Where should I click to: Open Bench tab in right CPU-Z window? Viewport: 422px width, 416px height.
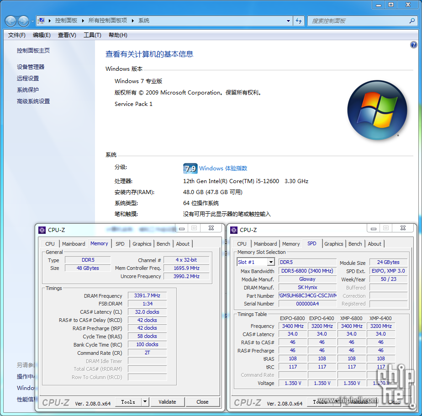355,244
